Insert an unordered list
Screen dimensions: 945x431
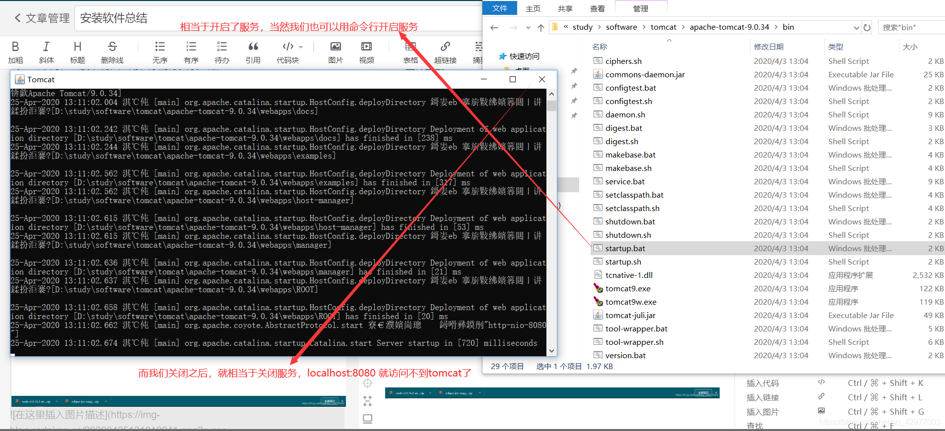160,52
